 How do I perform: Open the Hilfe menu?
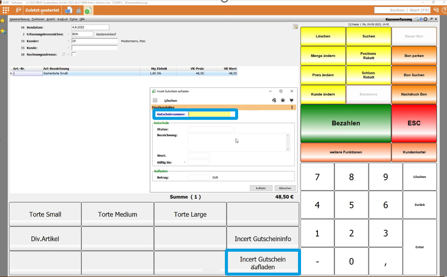click(x=82, y=19)
